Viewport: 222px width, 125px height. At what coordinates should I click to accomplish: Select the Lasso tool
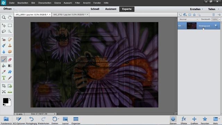4,31
